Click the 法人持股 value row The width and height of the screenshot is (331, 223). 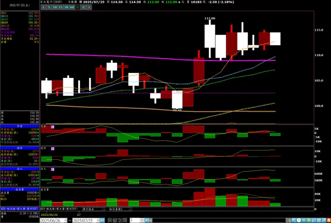(20, 175)
